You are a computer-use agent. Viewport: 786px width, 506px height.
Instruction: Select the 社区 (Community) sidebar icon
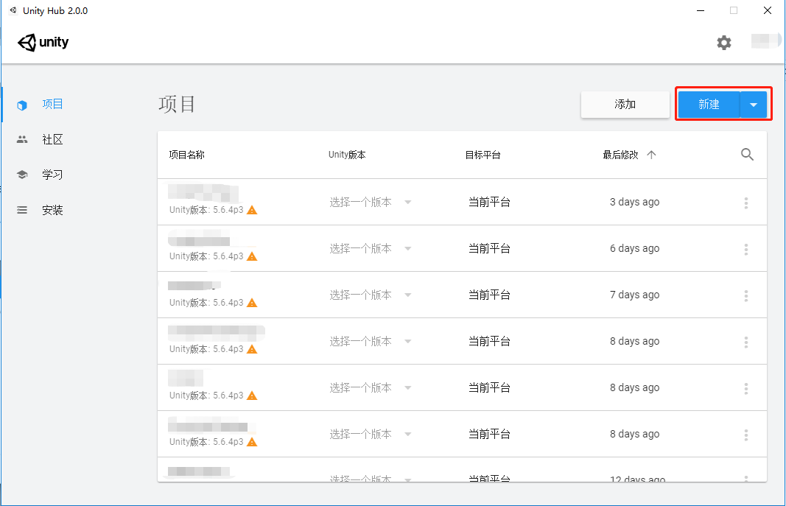52,139
